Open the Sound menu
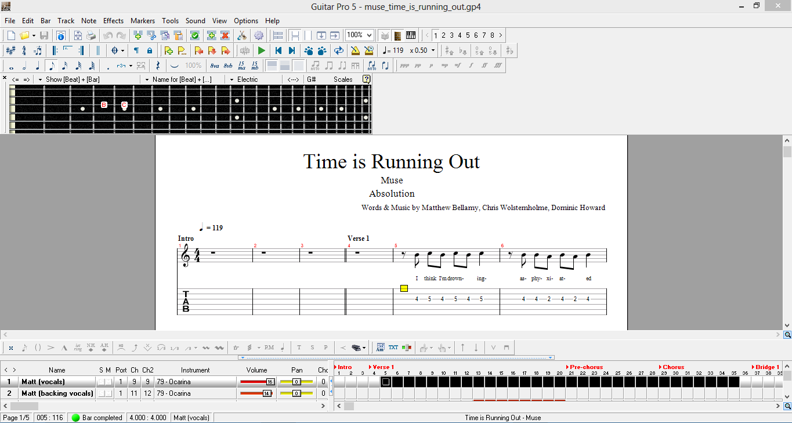This screenshot has width=792, height=423. point(196,20)
